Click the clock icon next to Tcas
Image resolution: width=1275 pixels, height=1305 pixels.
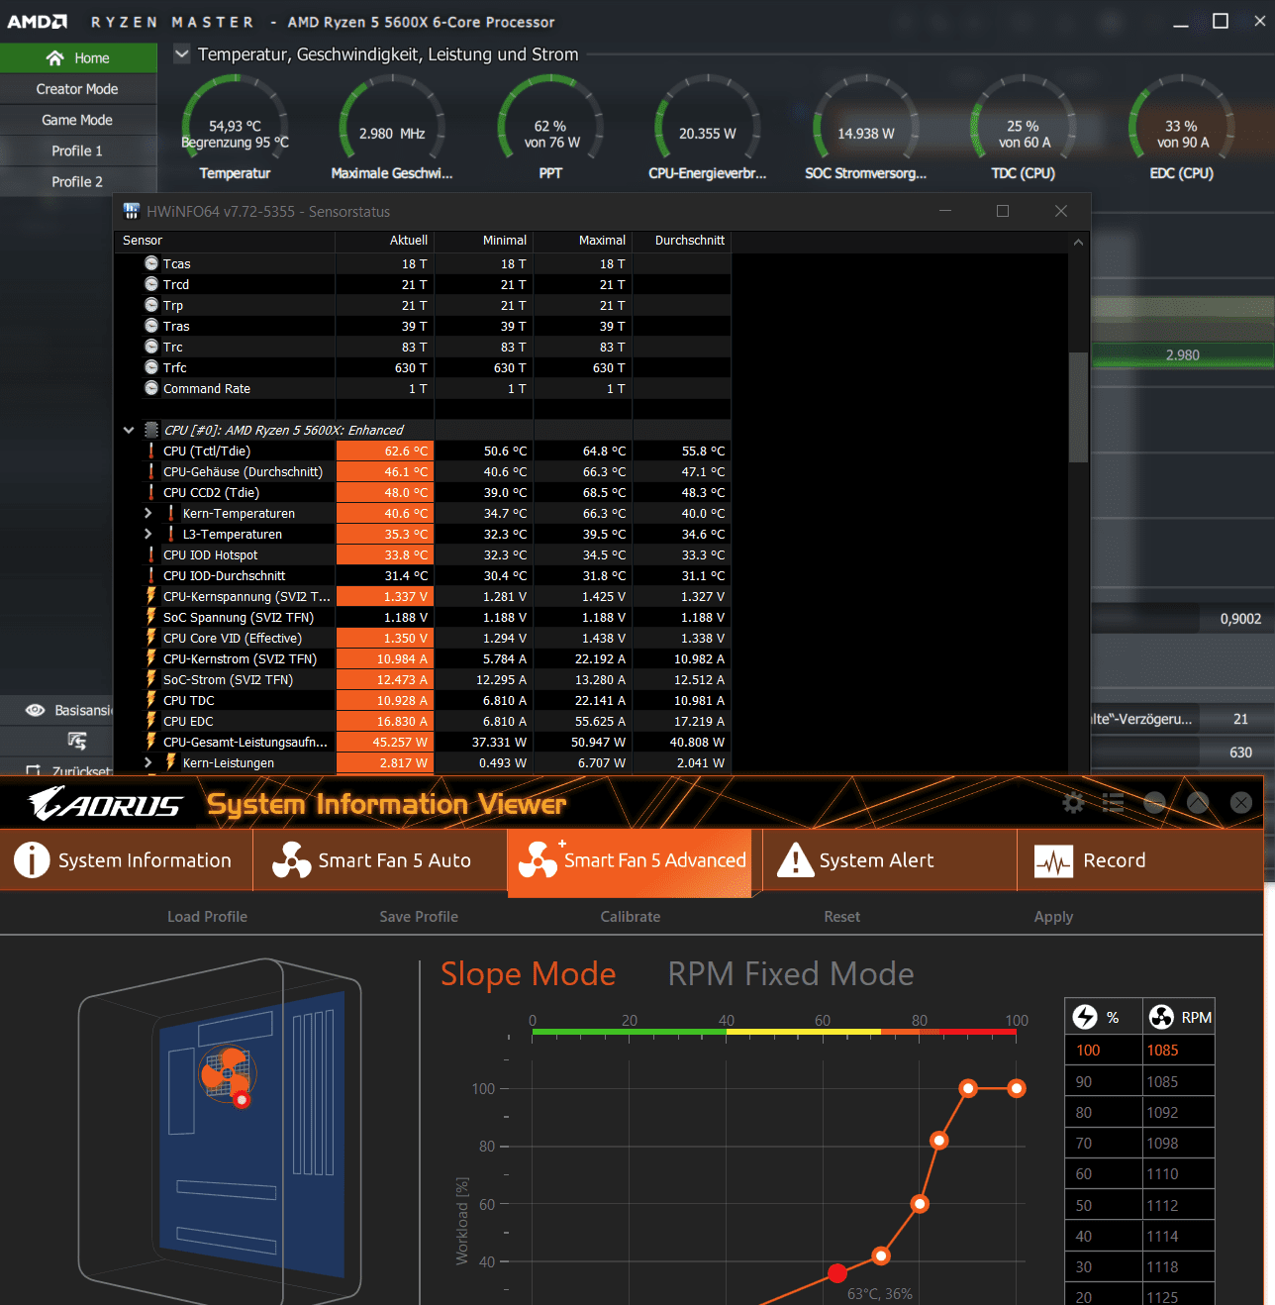[x=151, y=263]
